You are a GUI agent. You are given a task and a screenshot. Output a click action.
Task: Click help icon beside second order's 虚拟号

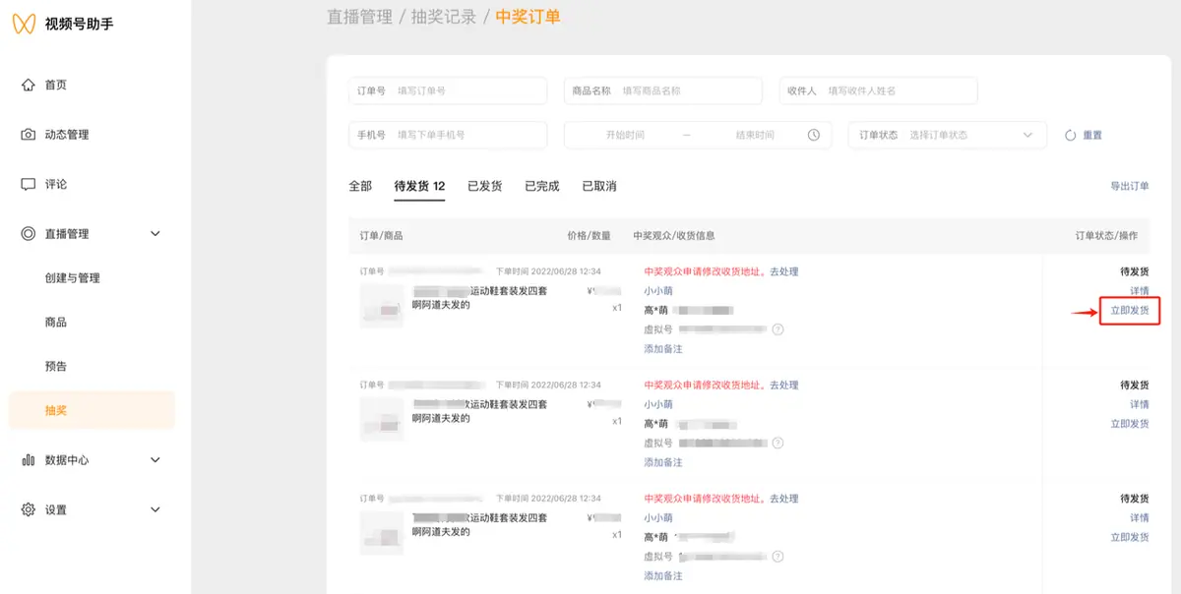777,444
